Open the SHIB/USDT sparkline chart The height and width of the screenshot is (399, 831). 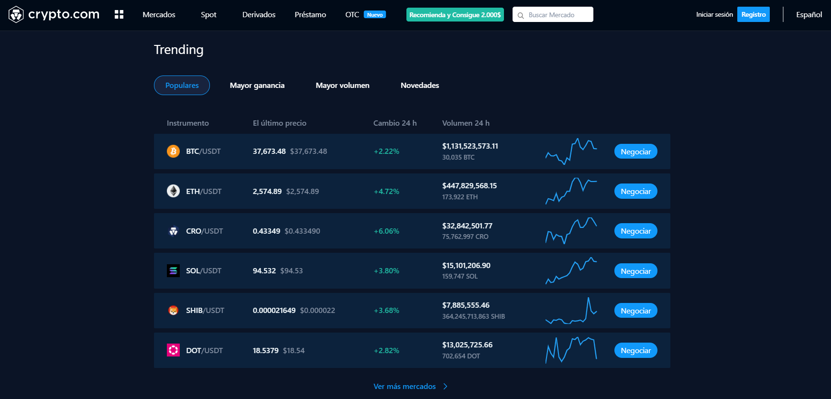(x=571, y=311)
